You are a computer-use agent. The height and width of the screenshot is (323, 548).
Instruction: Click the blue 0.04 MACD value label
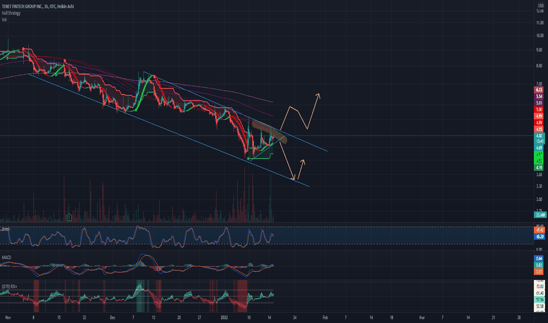click(x=539, y=259)
